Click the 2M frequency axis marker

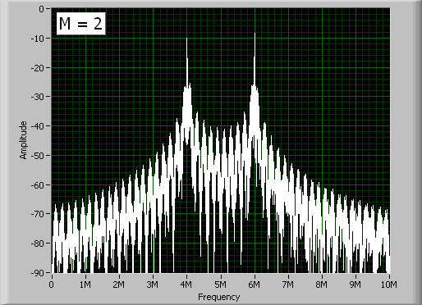tap(119, 285)
